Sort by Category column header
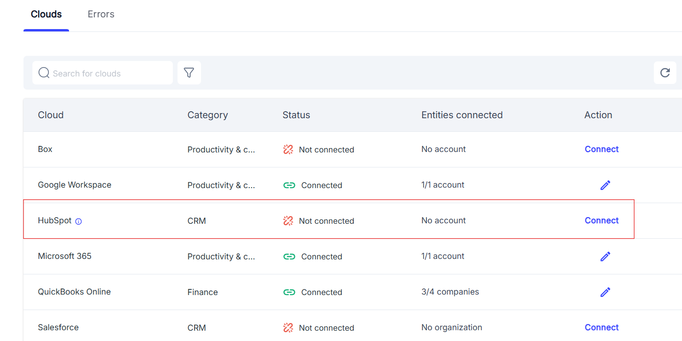Screen dimensions: 682x341 [208, 115]
